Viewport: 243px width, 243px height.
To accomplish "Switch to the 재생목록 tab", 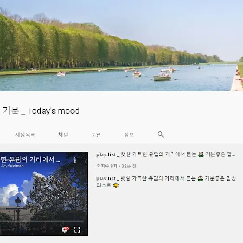I will [25, 135].
